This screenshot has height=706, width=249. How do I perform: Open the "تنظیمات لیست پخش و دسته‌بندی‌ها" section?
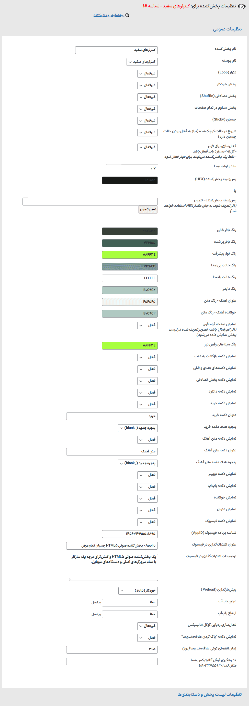(209, 694)
